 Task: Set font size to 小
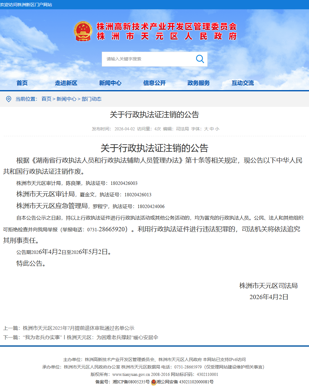tap(217, 129)
